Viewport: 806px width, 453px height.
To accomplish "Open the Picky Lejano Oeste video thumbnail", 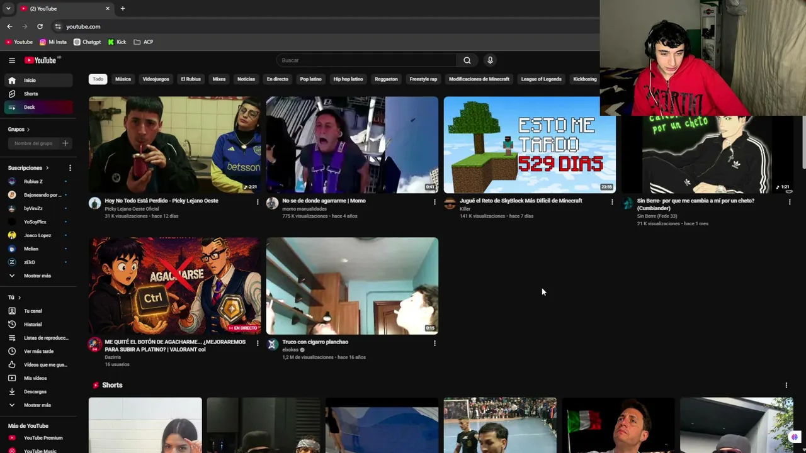I will coord(174,145).
